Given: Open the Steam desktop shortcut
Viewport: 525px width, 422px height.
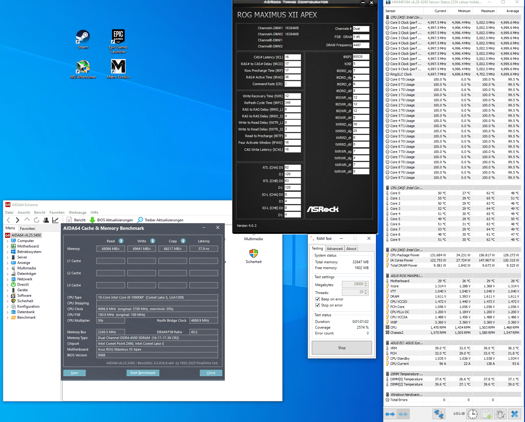Looking at the screenshot, I should tap(83, 39).
